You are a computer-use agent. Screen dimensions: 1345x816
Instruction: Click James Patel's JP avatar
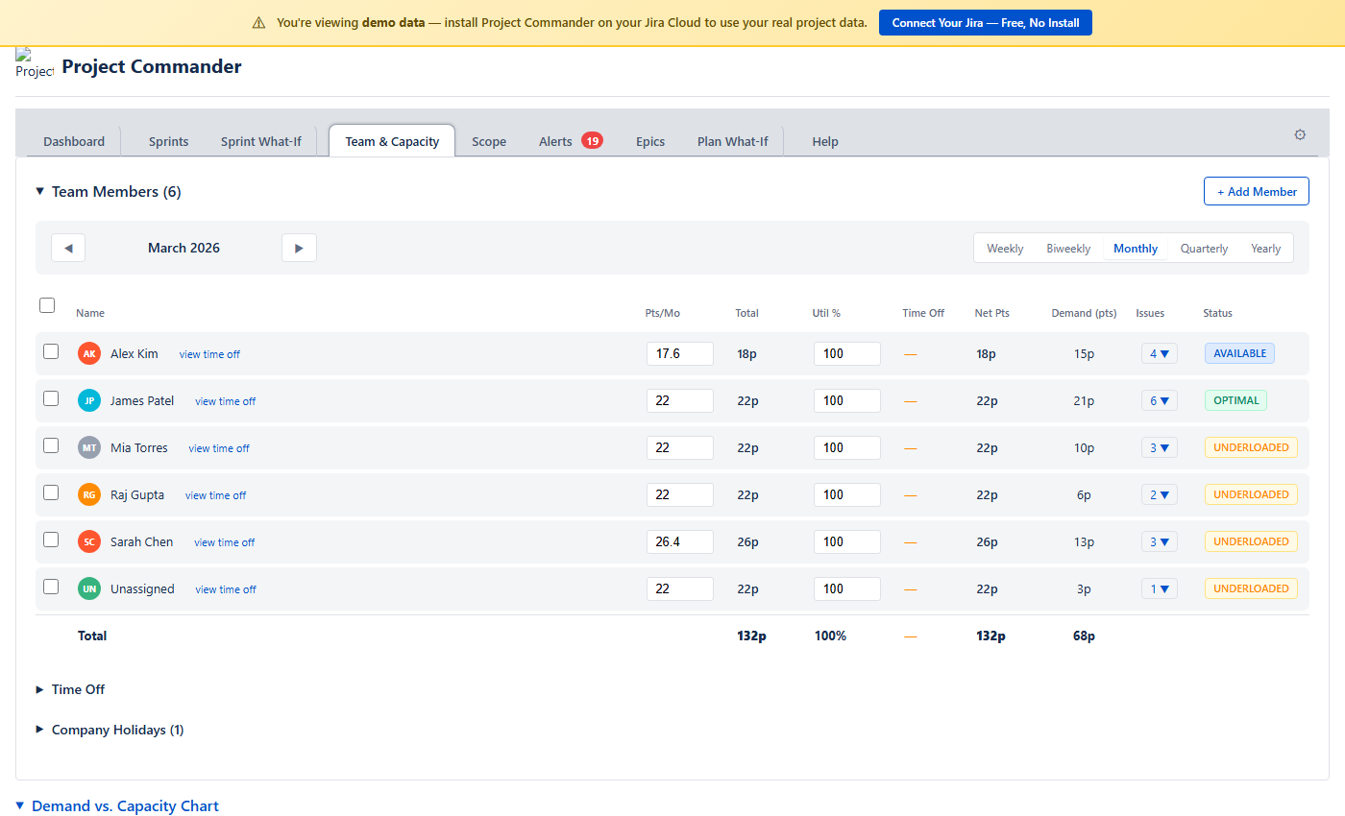[89, 400]
